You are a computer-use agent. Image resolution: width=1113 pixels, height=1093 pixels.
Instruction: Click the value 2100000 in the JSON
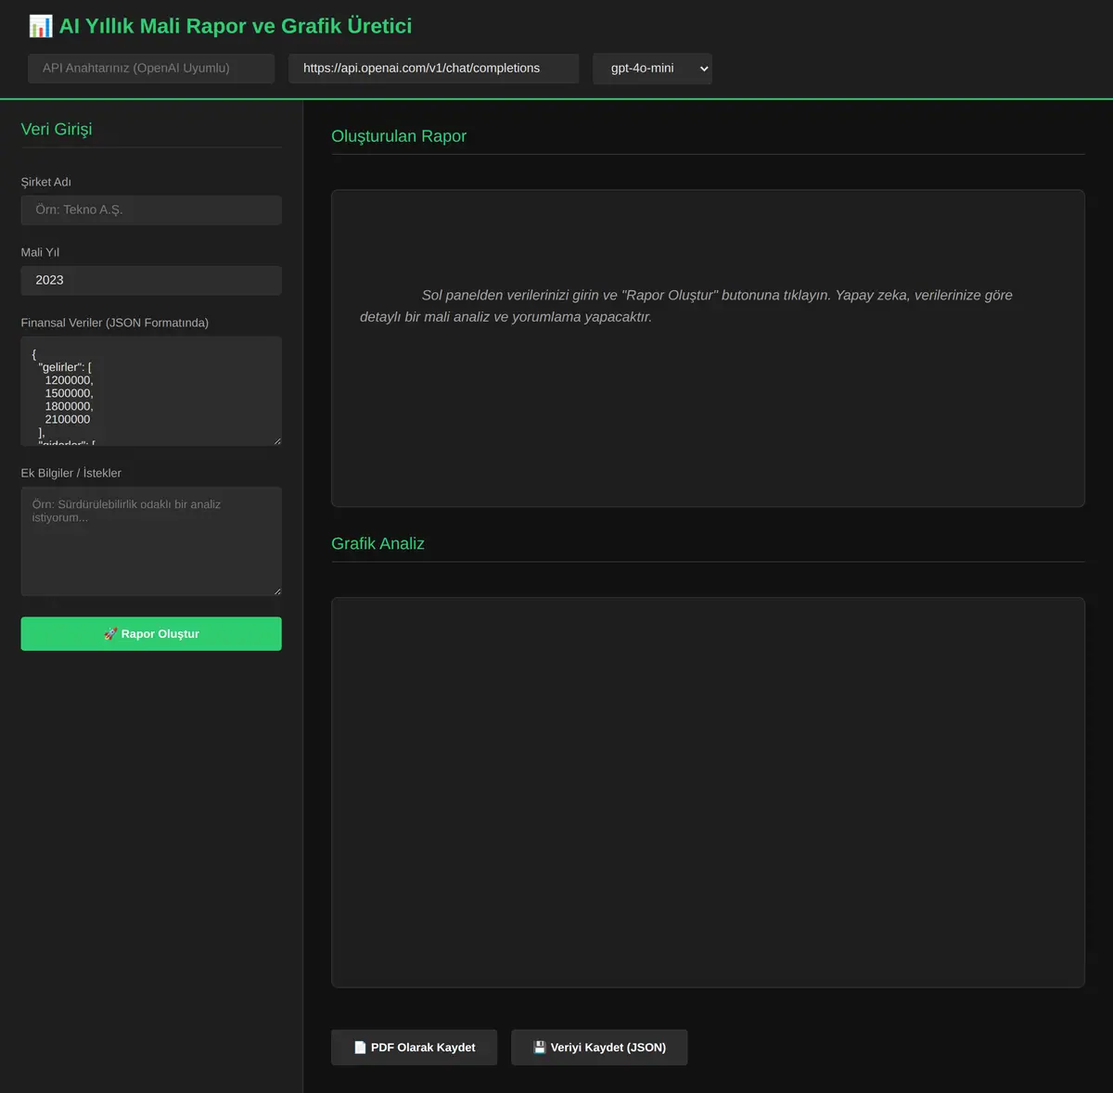point(68,419)
